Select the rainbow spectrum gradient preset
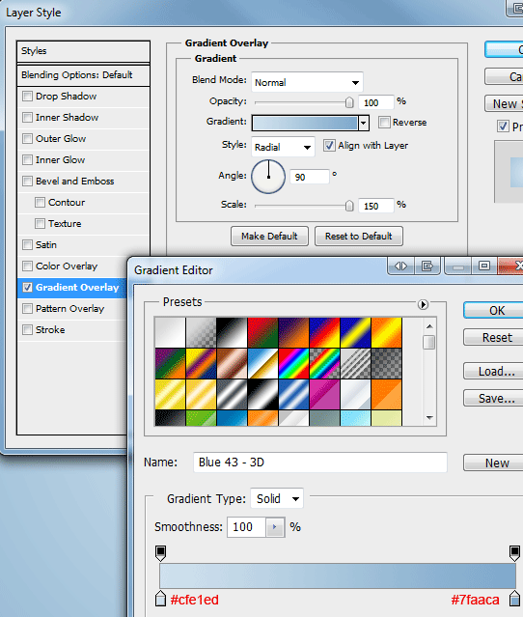Screen dimensions: 523x617 pos(293,364)
